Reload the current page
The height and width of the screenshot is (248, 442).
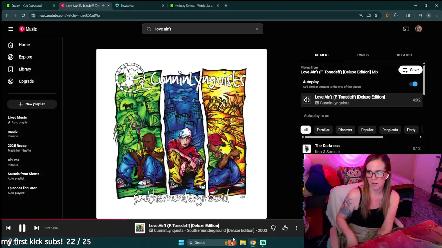click(x=23, y=15)
